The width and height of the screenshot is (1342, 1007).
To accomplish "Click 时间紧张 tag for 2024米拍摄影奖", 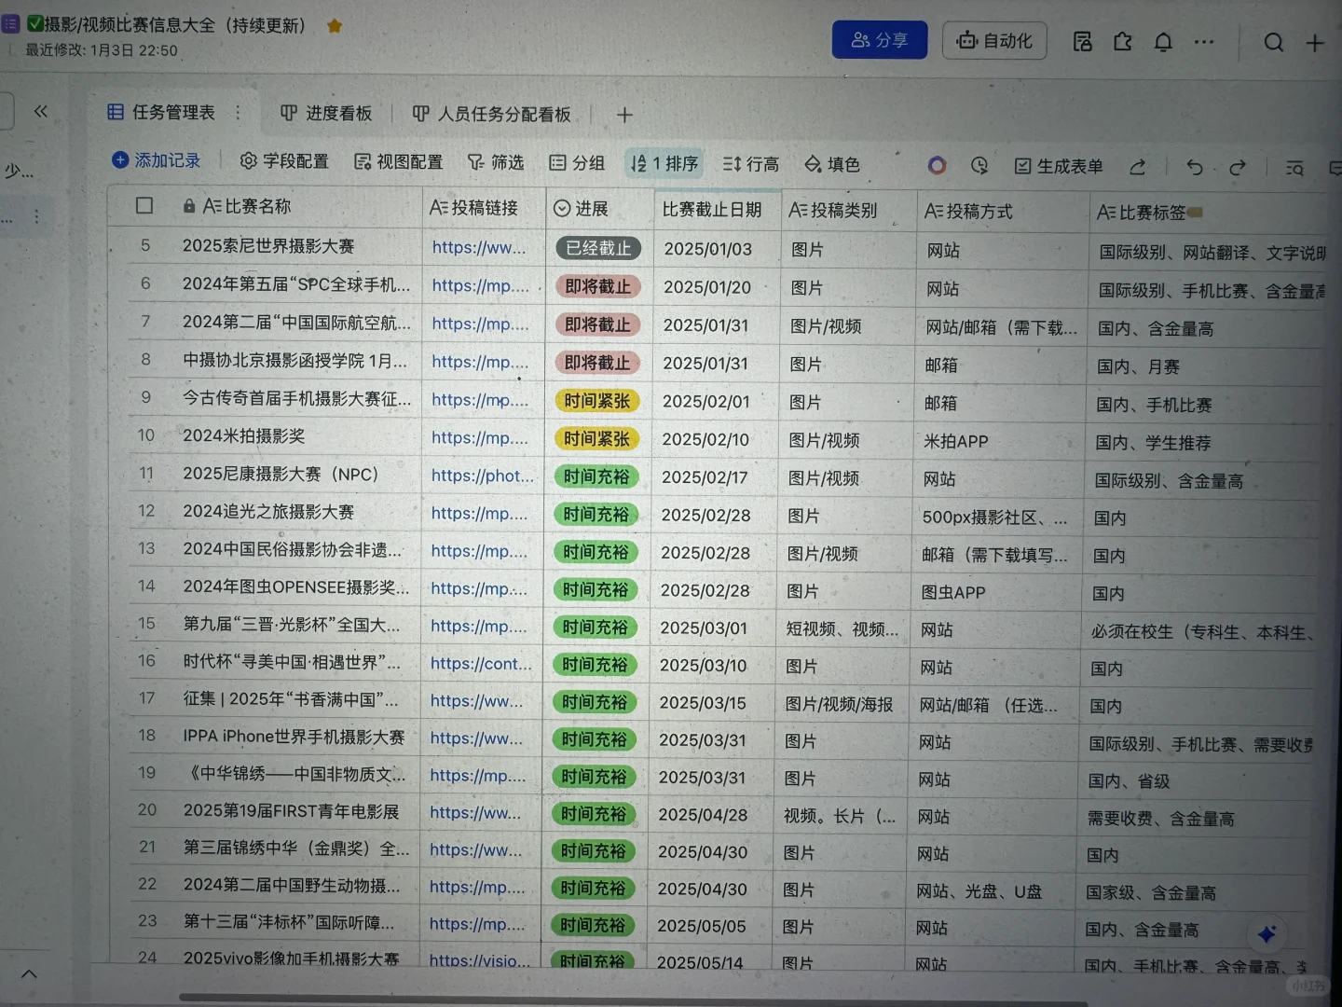I will coord(596,438).
